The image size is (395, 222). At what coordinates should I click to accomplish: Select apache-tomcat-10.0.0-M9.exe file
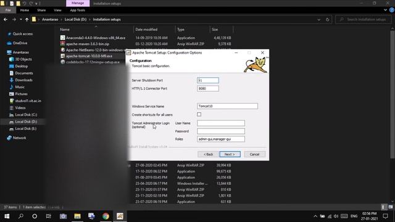89,56
